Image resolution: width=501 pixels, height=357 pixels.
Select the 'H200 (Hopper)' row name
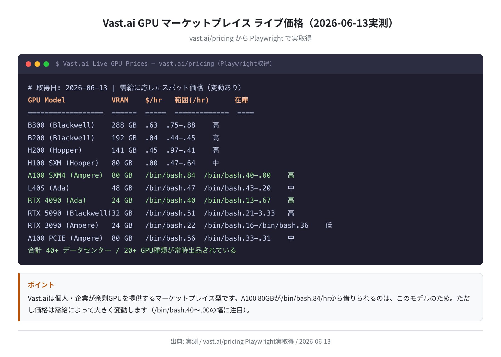tap(55, 150)
